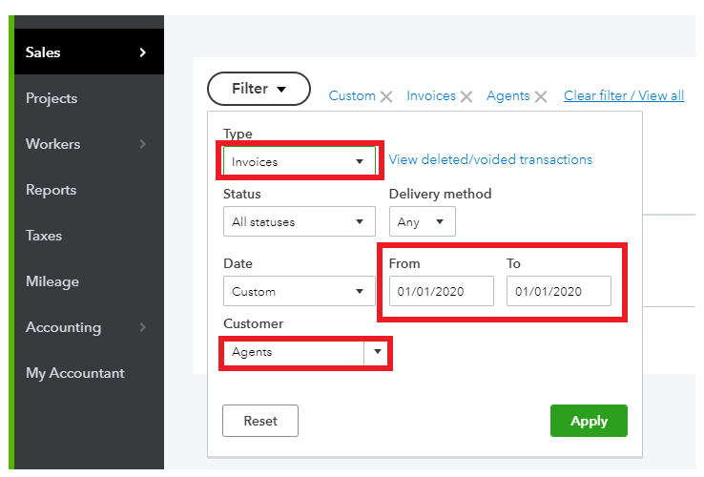The image size is (704, 477).
Task: Click the To date field
Action: pyautogui.click(x=558, y=291)
